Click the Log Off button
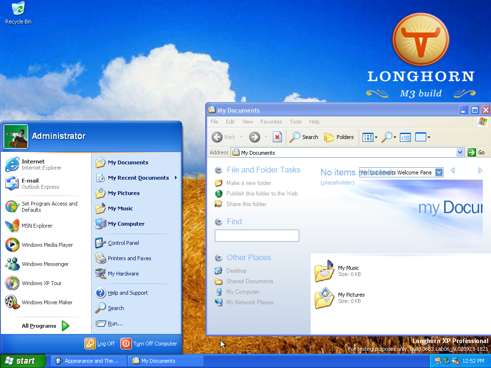Viewport: 491px width, 368px height. (100, 343)
